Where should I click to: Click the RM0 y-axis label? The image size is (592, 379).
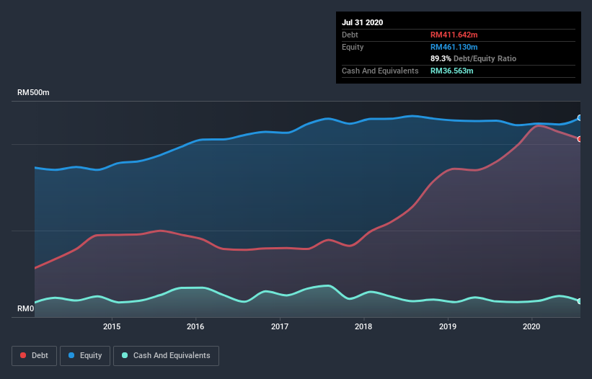tap(26, 309)
